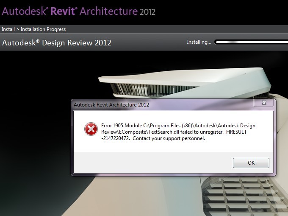Screen dimensions: 288x216
Task: Click the 'Installing...' status text
Action: click(199, 42)
